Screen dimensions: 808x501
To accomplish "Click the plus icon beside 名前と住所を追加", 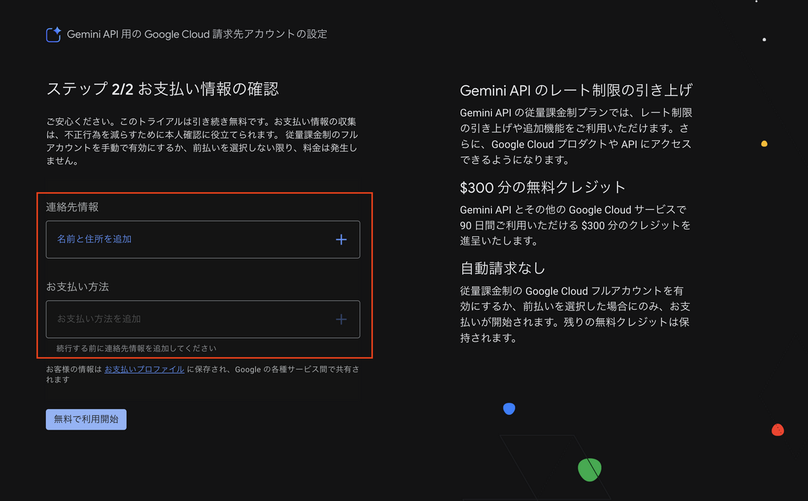I will tap(341, 239).
